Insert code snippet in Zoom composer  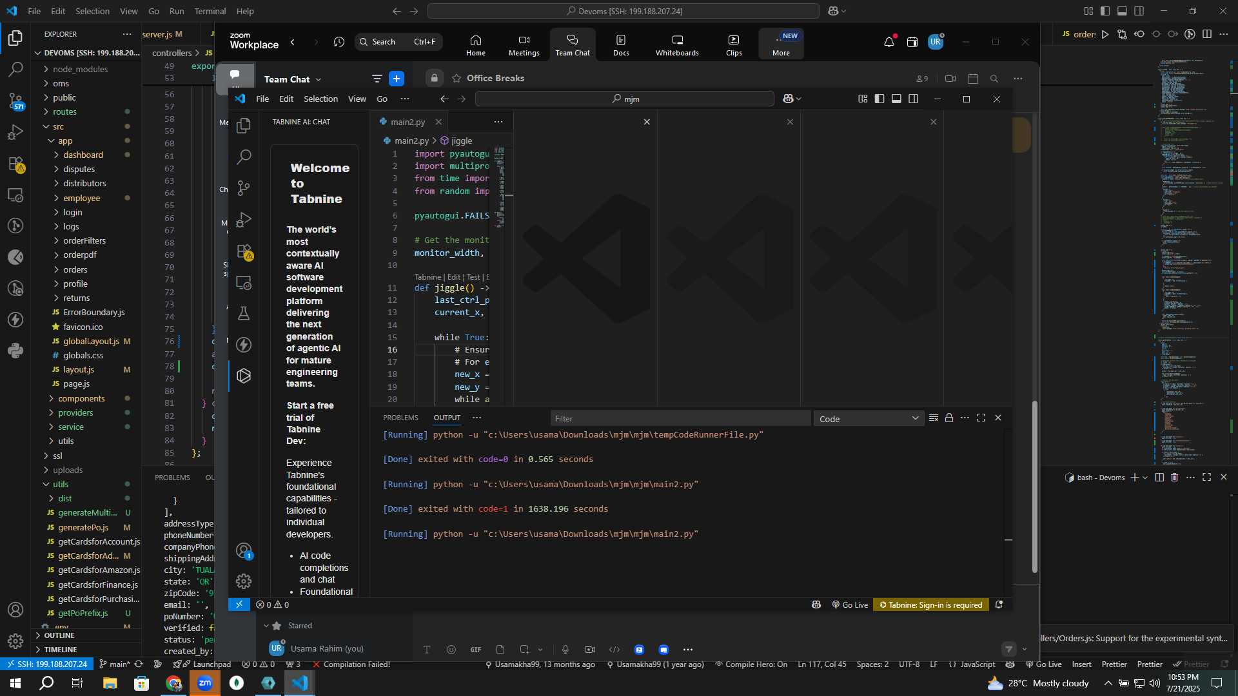coord(614,650)
